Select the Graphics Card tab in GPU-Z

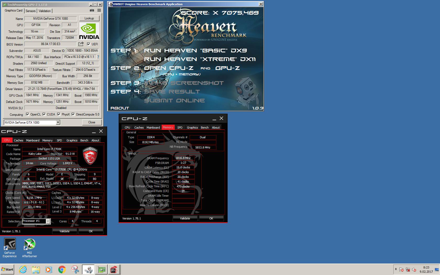coord(14,10)
